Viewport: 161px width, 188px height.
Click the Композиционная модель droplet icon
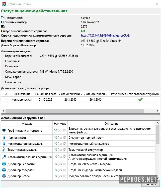click(4, 143)
